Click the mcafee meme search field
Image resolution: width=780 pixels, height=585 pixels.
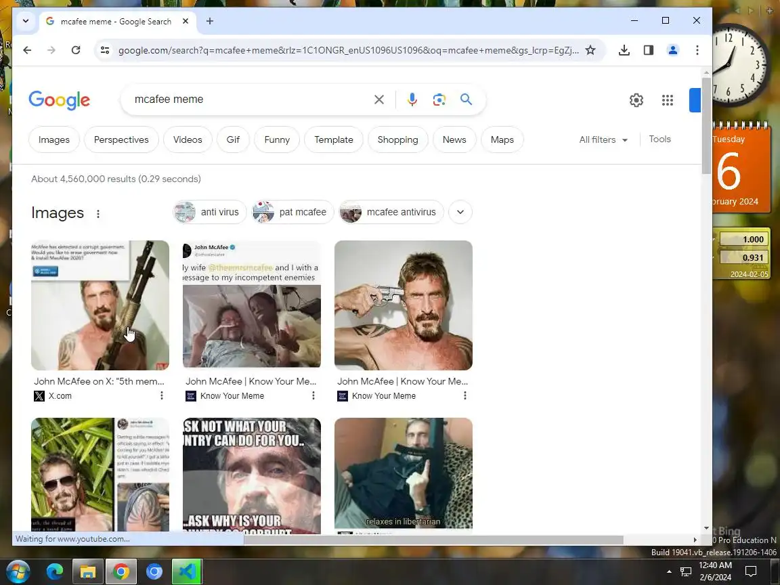pyautogui.click(x=248, y=100)
